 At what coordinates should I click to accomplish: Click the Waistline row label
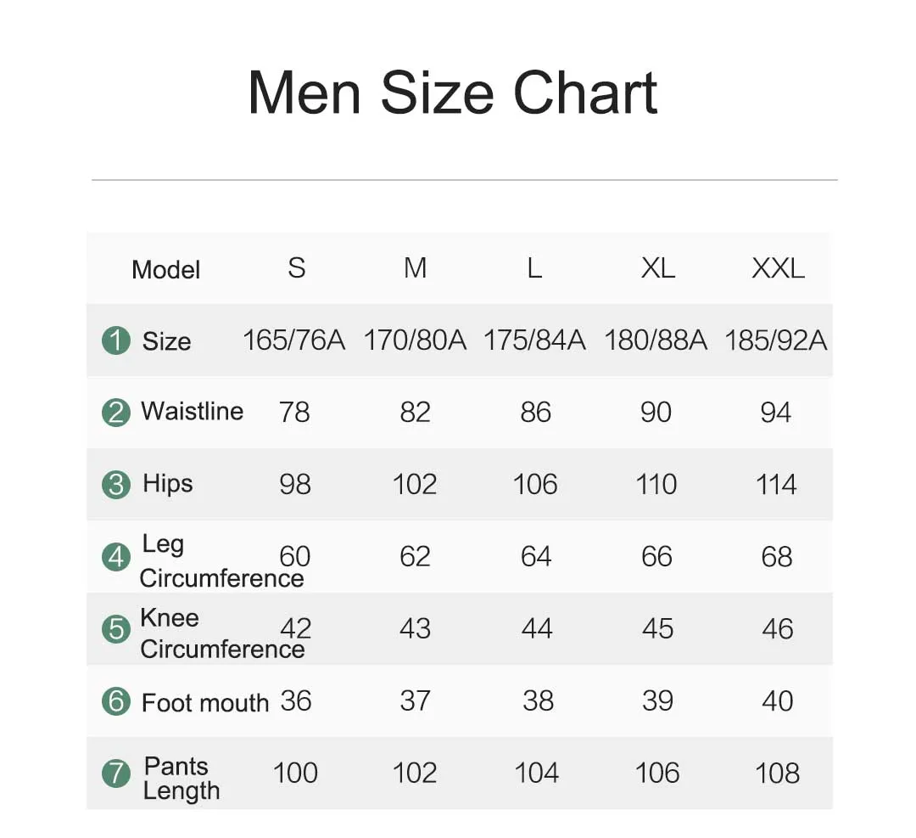[192, 411]
